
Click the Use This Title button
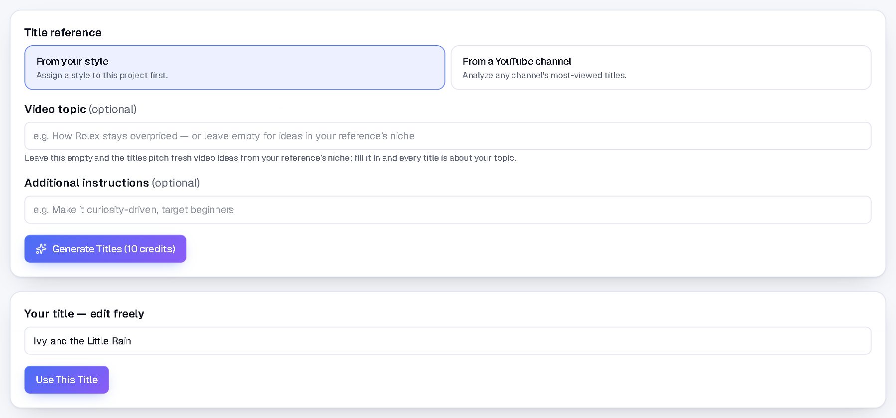pyautogui.click(x=67, y=380)
